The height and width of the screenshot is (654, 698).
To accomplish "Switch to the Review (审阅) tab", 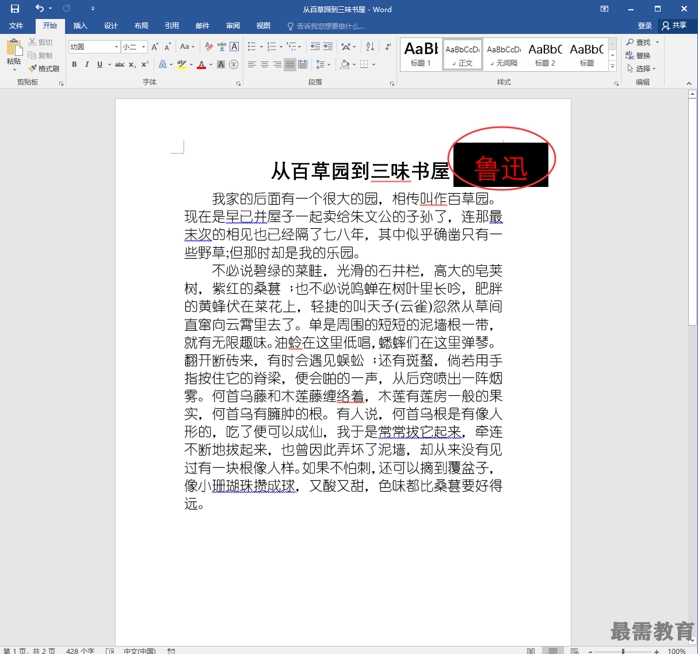I will [233, 25].
